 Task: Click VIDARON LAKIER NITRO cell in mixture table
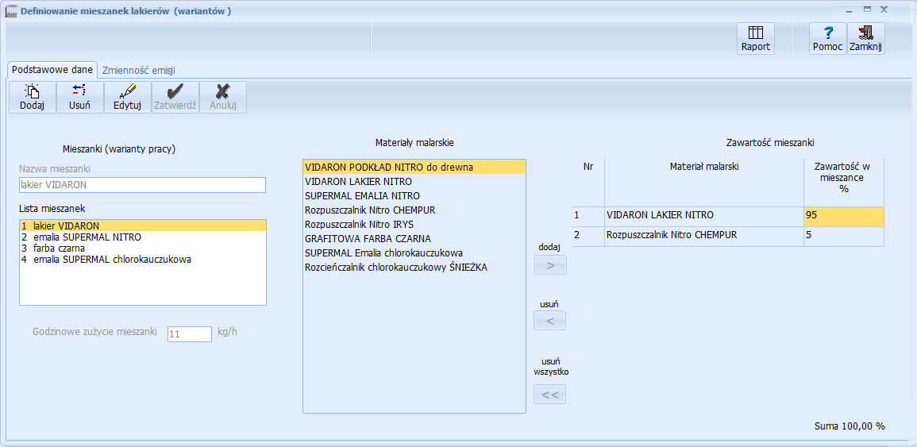click(704, 216)
